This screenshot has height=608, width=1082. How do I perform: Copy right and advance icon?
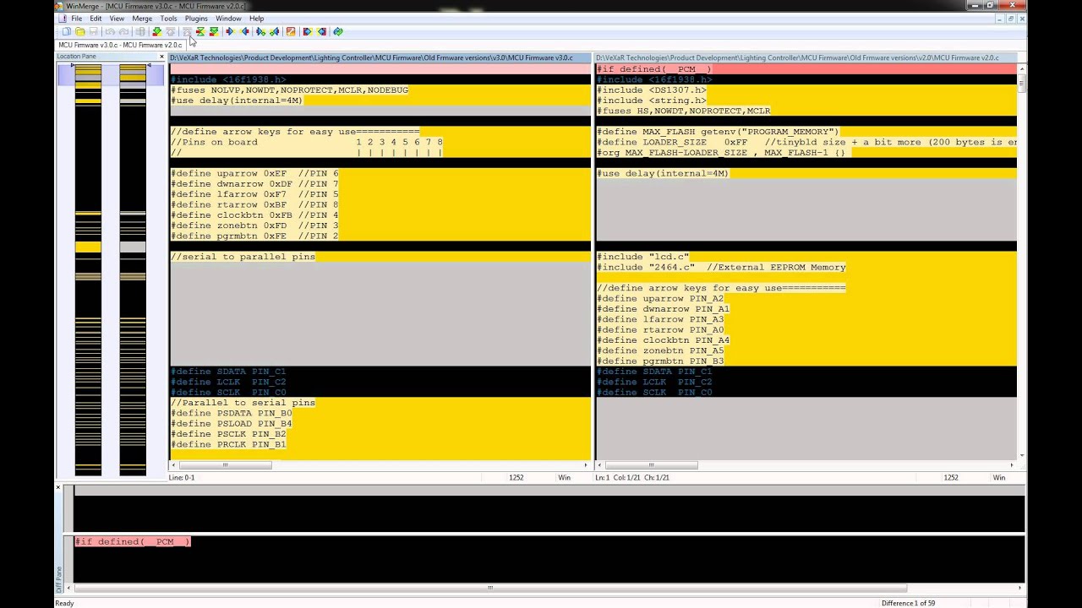tap(260, 31)
